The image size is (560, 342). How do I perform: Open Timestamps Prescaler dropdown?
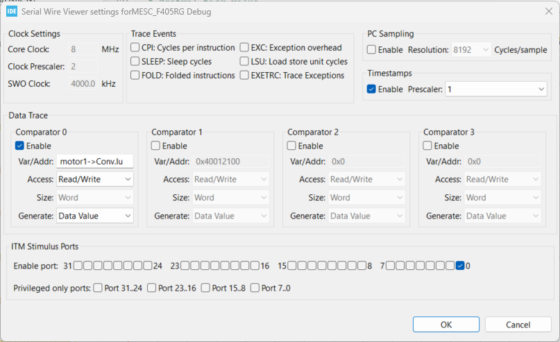(496, 89)
